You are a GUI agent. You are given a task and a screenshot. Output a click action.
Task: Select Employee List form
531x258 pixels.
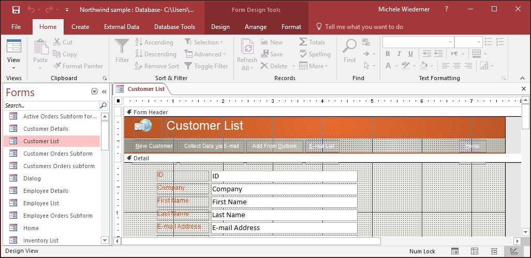[x=52, y=203]
